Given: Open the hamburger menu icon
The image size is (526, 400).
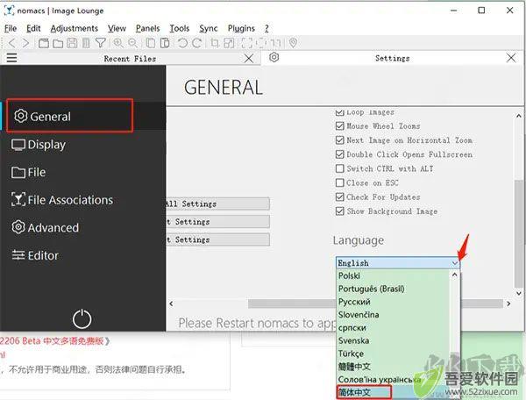Looking at the screenshot, I should (11, 58).
